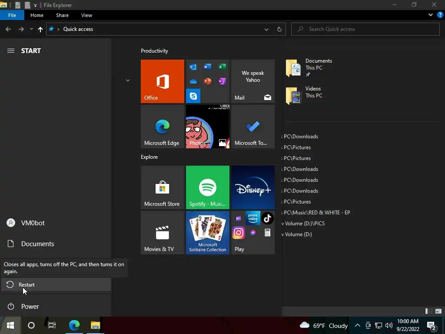The height and width of the screenshot is (334, 445).
Task: Open the notification action center
Action: tap(432, 326)
